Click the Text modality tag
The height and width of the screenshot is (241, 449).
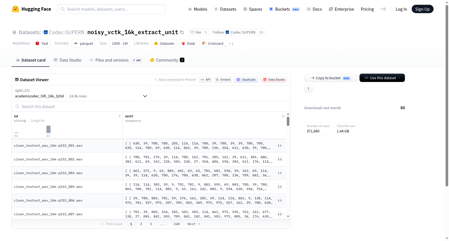point(42,43)
